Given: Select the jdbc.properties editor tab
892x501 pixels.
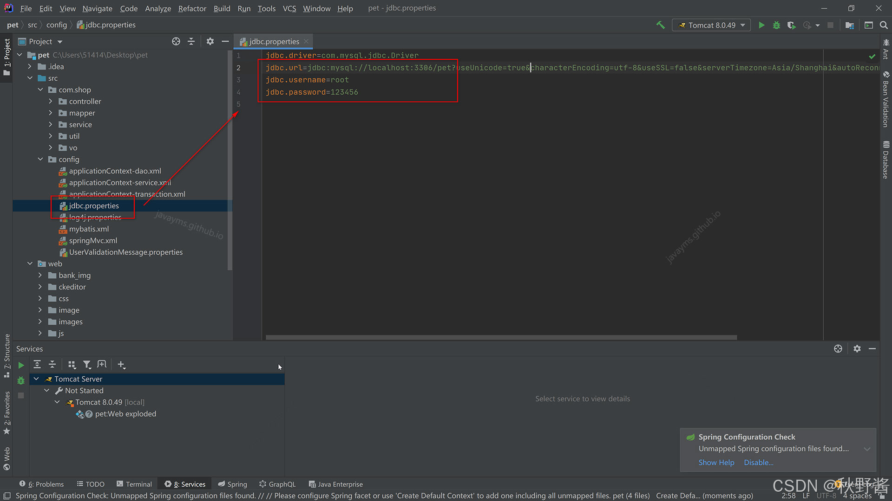Looking at the screenshot, I should (x=274, y=41).
